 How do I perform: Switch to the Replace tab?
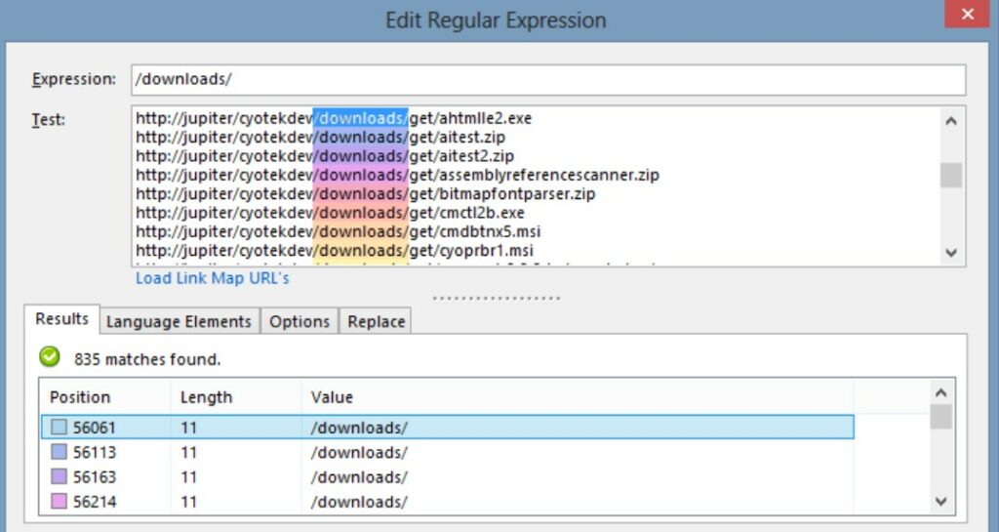376,322
